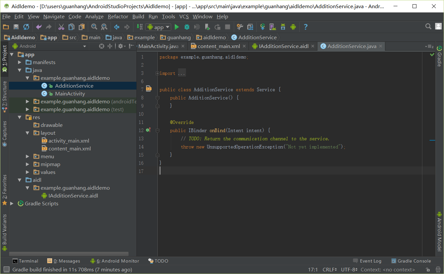Expand the menu resource folder
The image size is (444, 274).
click(28, 156)
